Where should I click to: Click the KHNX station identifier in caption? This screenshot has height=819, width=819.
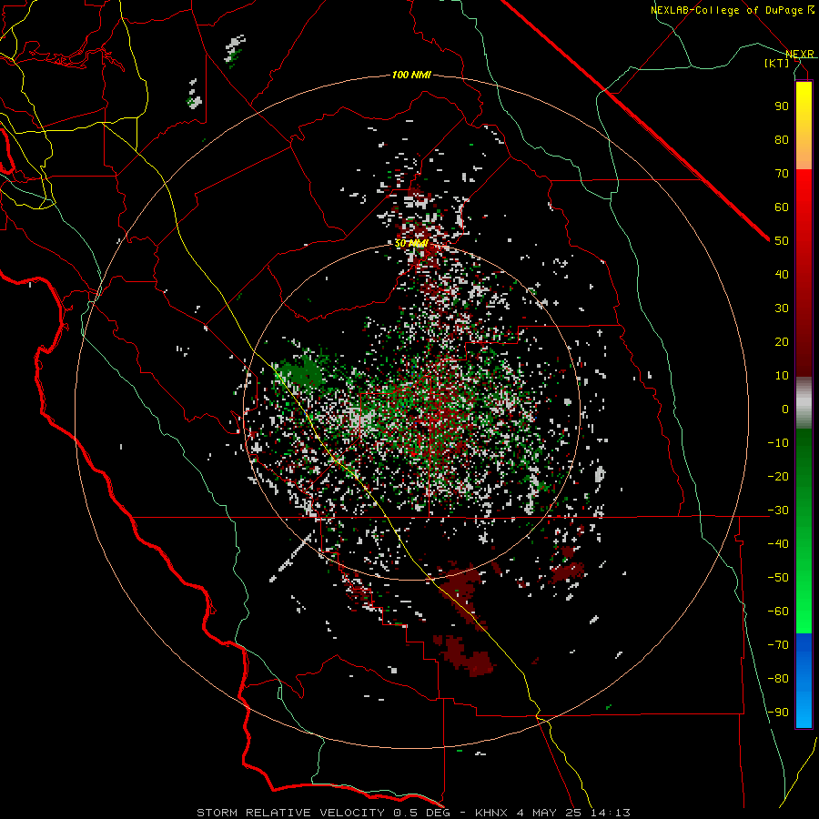493,813
